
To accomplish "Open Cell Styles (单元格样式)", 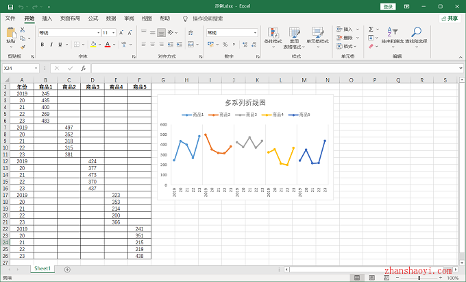I will (x=318, y=38).
